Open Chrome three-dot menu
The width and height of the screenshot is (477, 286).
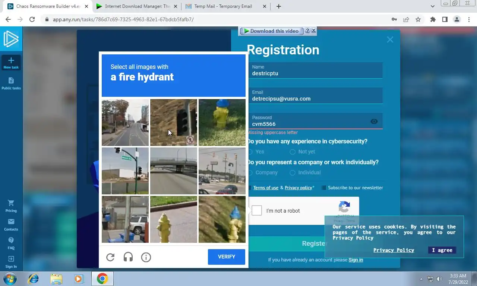469,19
